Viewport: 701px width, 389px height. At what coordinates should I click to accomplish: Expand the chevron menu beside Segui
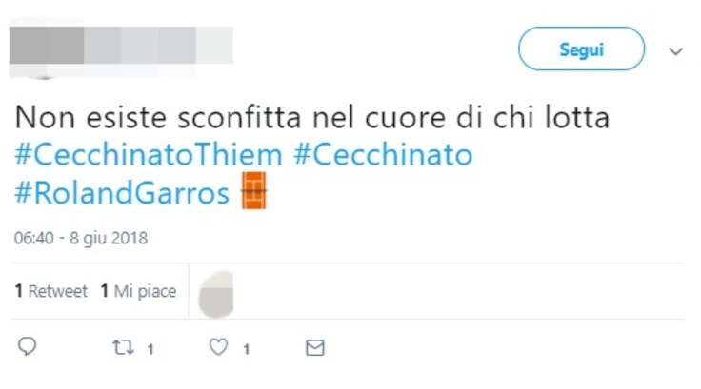tap(675, 51)
